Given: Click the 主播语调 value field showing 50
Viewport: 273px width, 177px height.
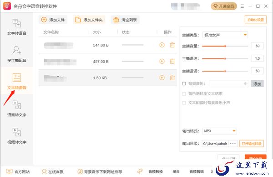Looking at the screenshot, I should [258, 71].
